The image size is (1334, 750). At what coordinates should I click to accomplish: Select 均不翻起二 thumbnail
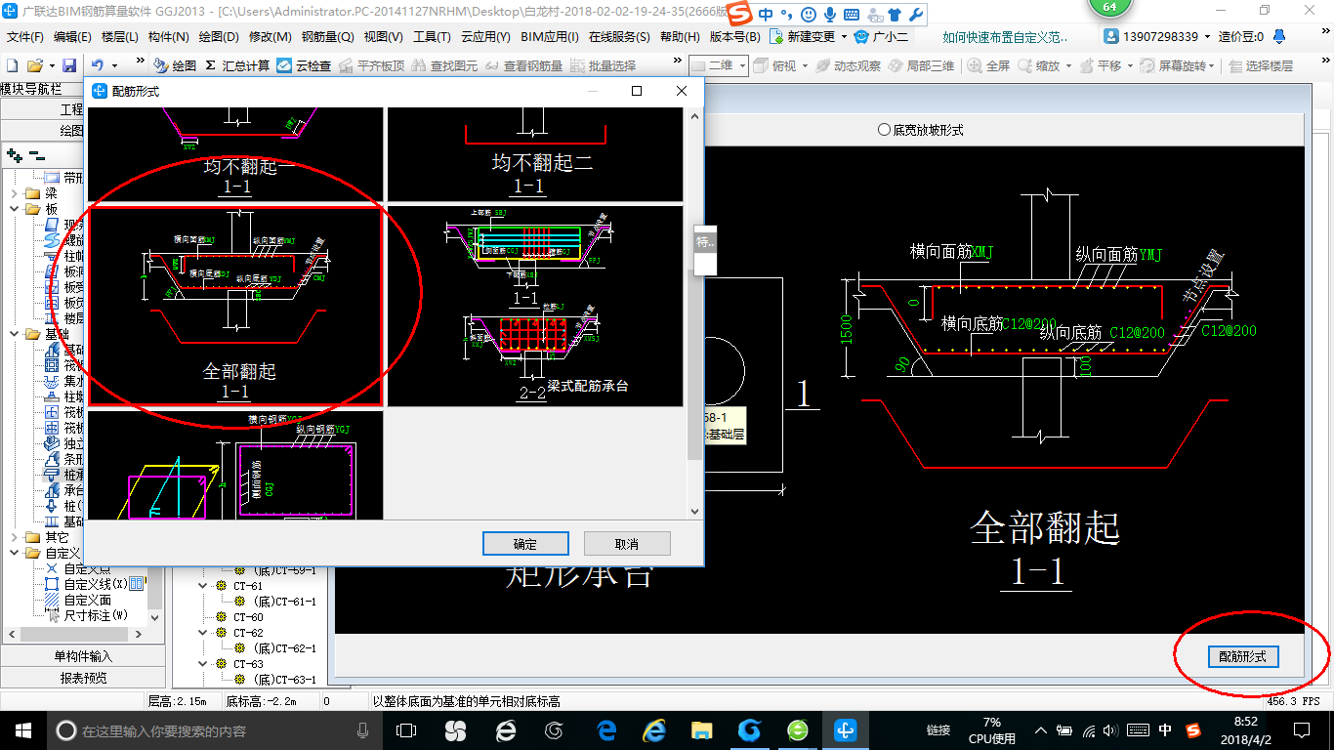[x=535, y=153]
